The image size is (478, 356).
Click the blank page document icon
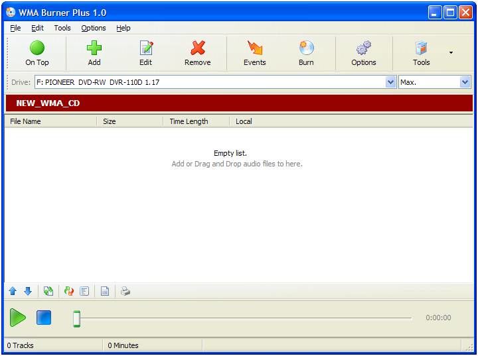[105, 292]
